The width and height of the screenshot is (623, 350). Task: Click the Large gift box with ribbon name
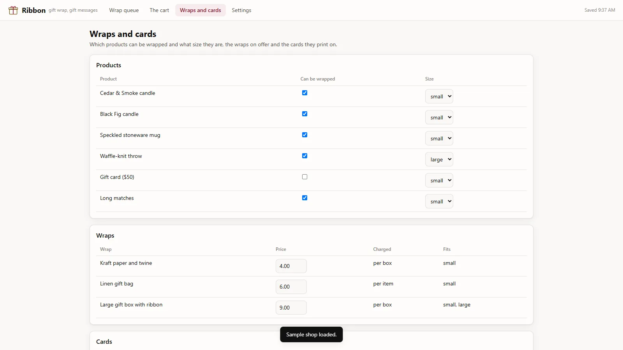(131, 305)
